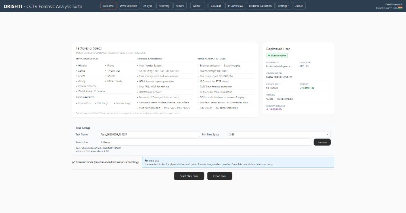Click 'Multi-format export' capability line
This screenshot has width=406, height=213.
165,108
